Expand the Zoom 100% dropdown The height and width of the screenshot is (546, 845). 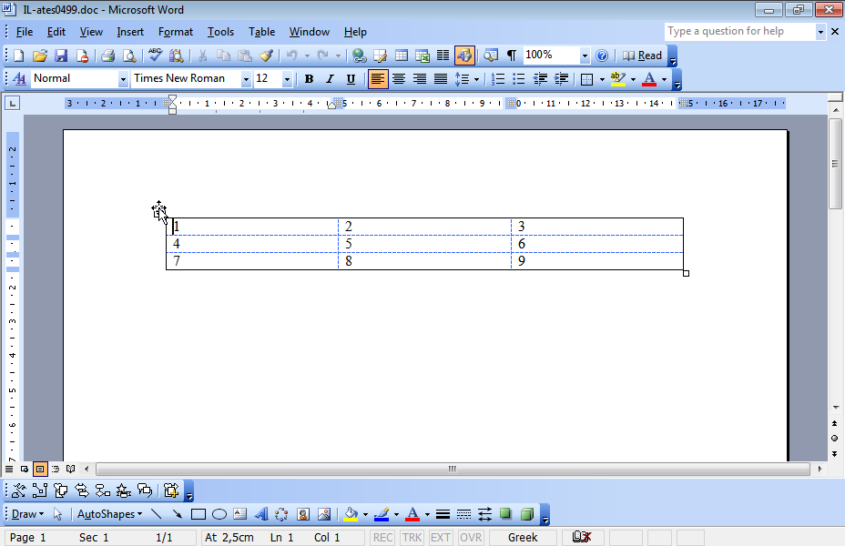585,56
